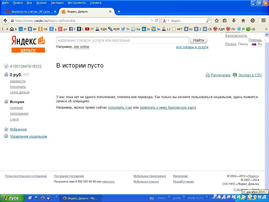Open the платежи history filter
Screen dimensions: 269x202
tap(16, 108)
